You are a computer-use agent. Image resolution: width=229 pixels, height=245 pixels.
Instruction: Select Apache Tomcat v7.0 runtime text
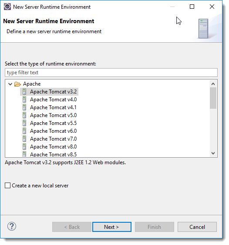[x=53, y=139]
